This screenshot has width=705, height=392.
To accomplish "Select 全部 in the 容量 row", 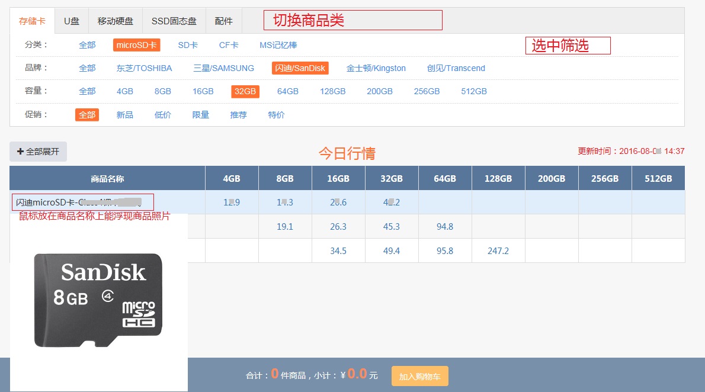I will 87,91.
